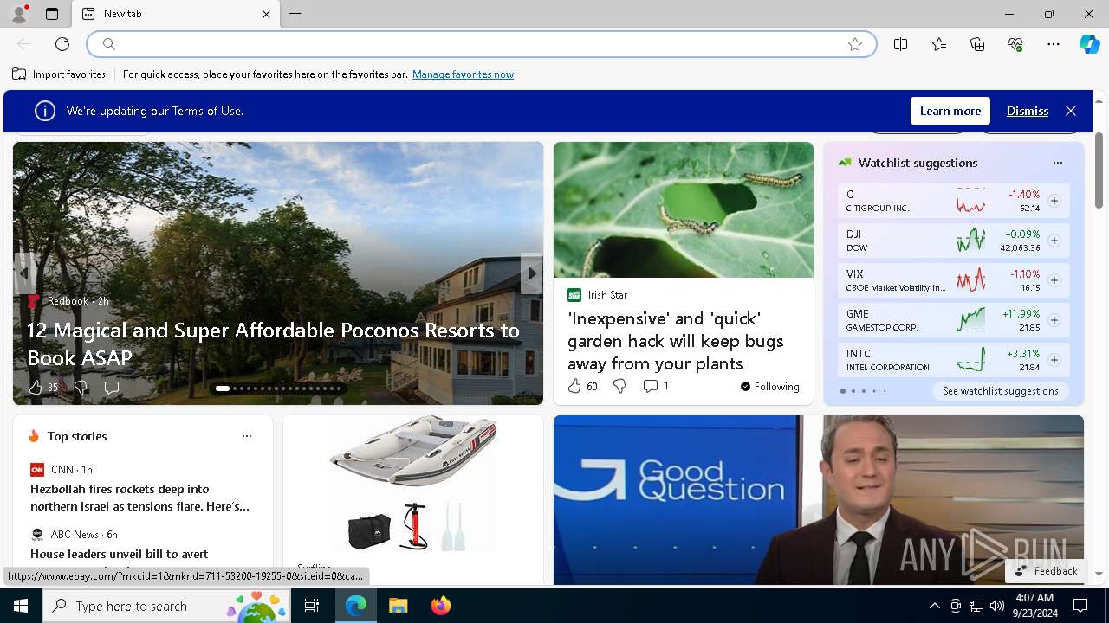Image resolution: width=1109 pixels, height=623 pixels.
Task: Open comments on the Poconos Resorts story
Action: click(x=112, y=387)
